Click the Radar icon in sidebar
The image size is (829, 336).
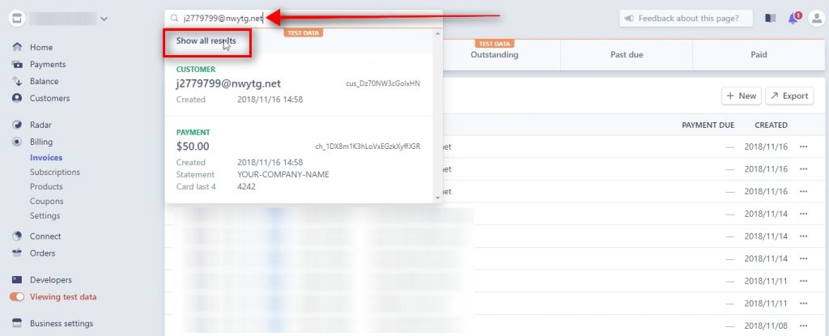pos(17,125)
